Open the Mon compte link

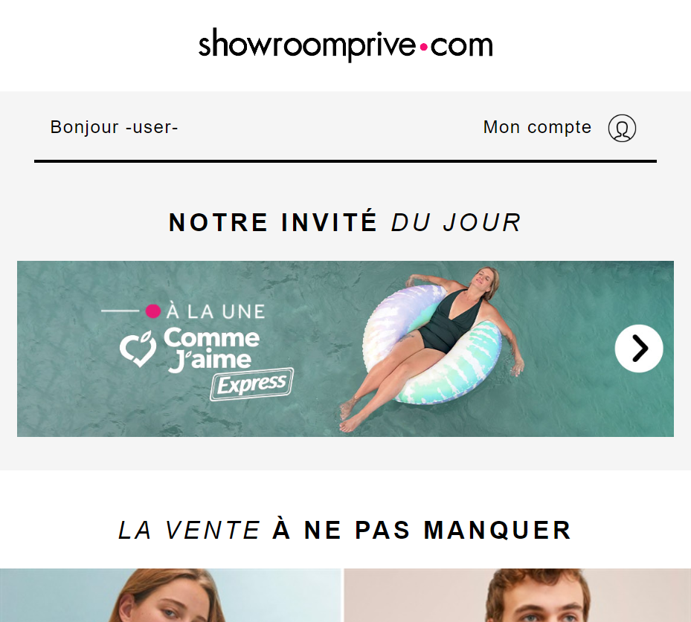pos(537,127)
